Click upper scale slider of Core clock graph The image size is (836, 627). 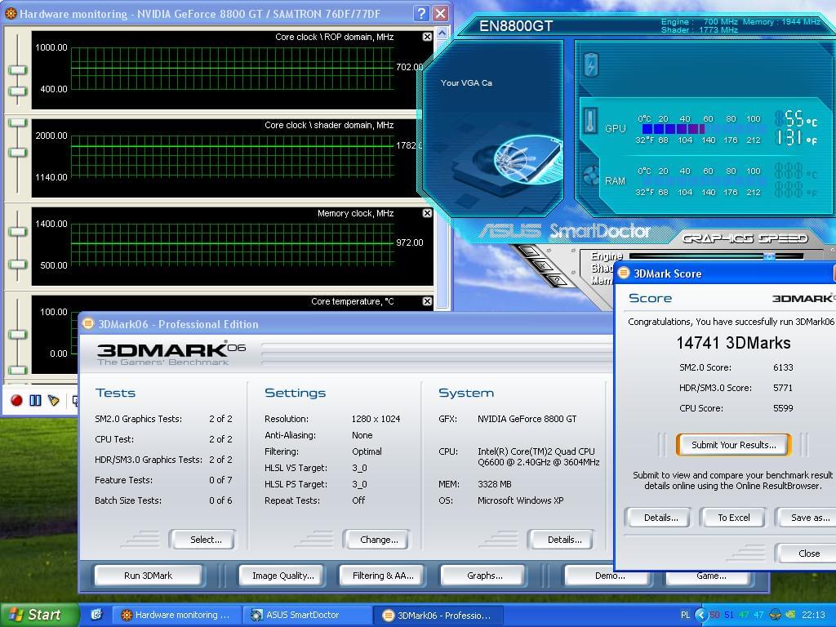click(x=17, y=69)
